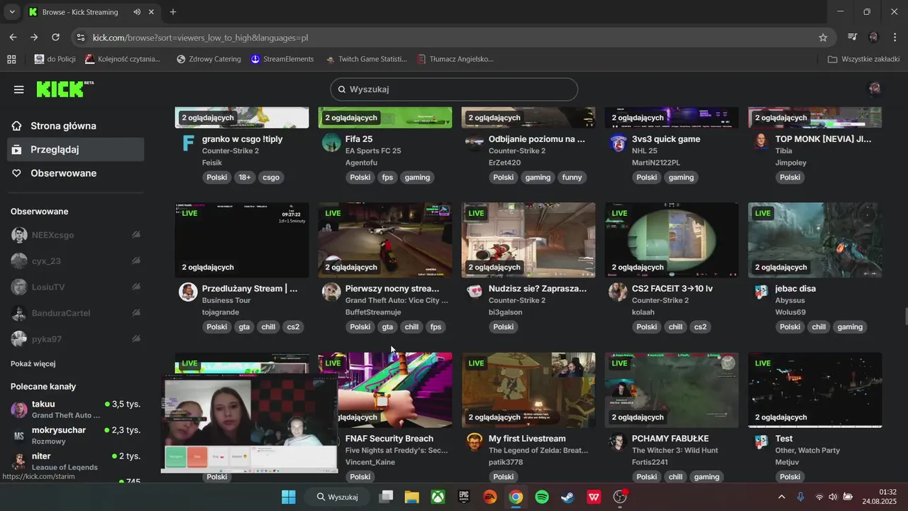Click the microphone tray icon

800,497
